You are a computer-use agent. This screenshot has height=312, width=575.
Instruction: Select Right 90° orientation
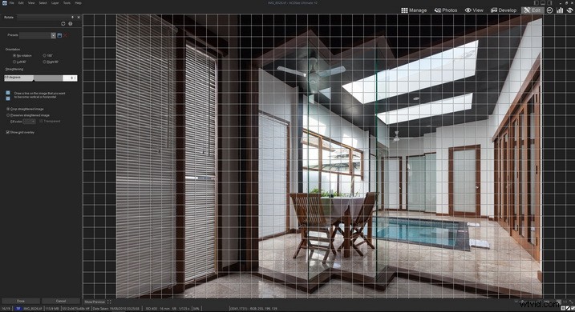click(51, 62)
